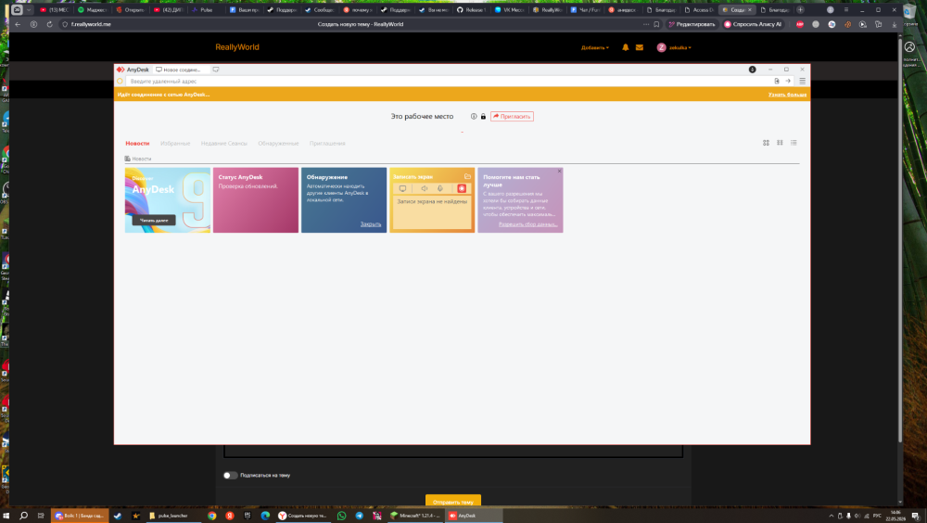
Task: Reload the page with browser refresh icon
Action: (49, 24)
